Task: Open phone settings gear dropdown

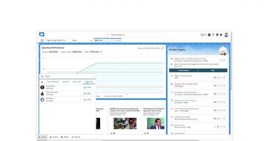Action: [42, 82]
